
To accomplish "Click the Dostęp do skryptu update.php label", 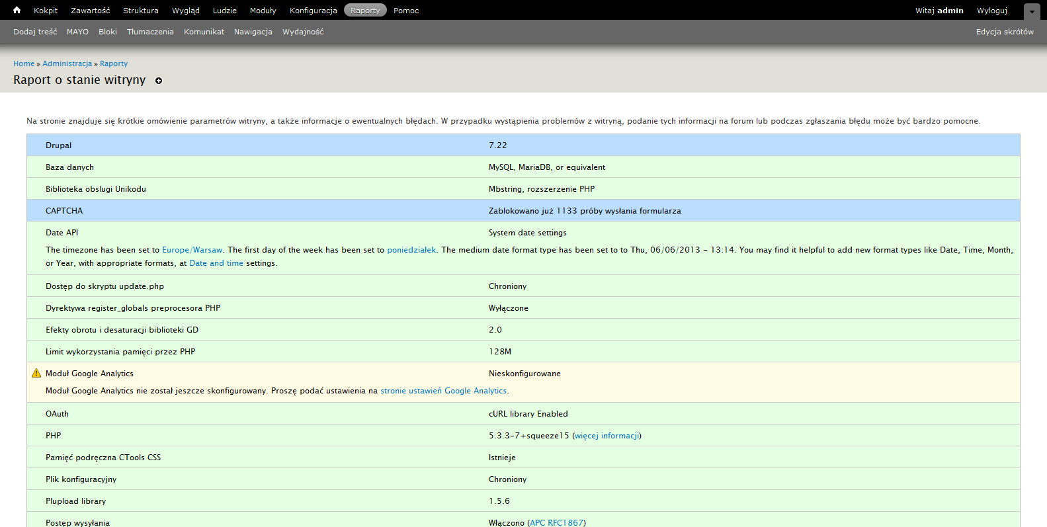I will coord(105,286).
